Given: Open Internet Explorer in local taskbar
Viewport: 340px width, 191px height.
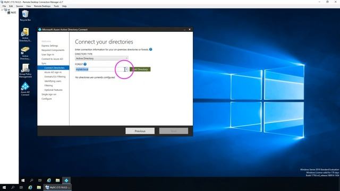Looking at the screenshot, I should (x=30, y=187).
